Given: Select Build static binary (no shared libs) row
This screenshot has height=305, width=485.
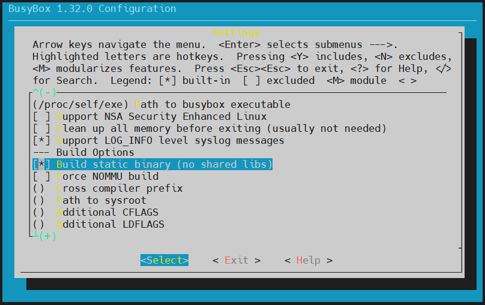Looking at the screenshot, I should 152,165.
